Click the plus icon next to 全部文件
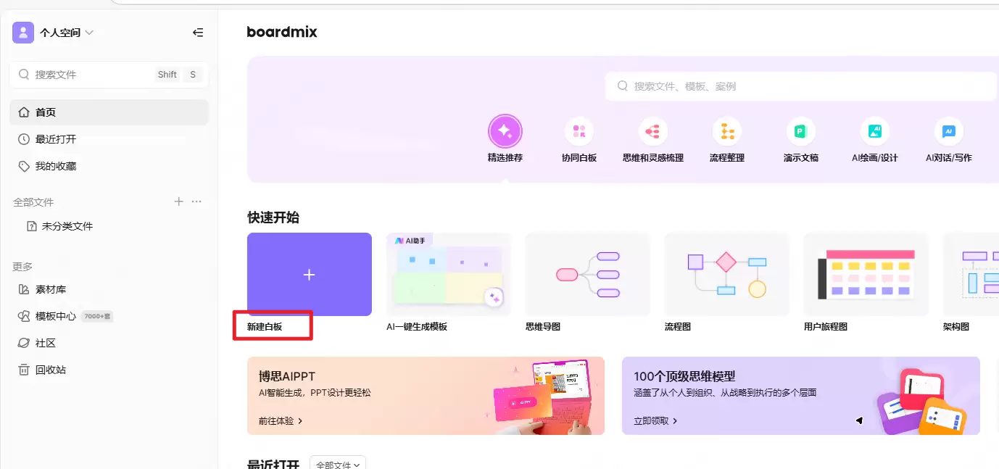This screenshot has height=469, width=999. pos(179,202)
